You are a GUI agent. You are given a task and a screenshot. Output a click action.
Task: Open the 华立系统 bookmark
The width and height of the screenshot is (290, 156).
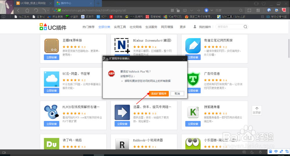pyautogui.click(x=22, y=16)
